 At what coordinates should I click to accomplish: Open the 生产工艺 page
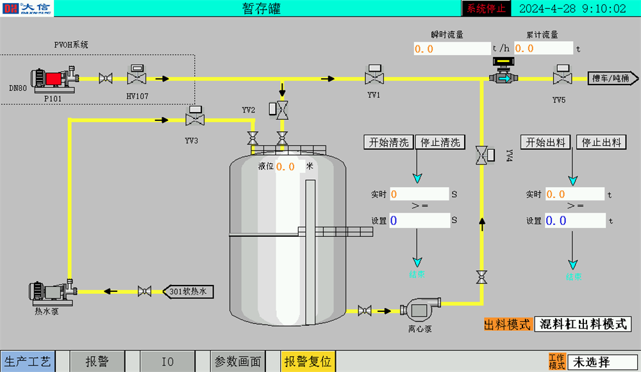tap(28, 361)
